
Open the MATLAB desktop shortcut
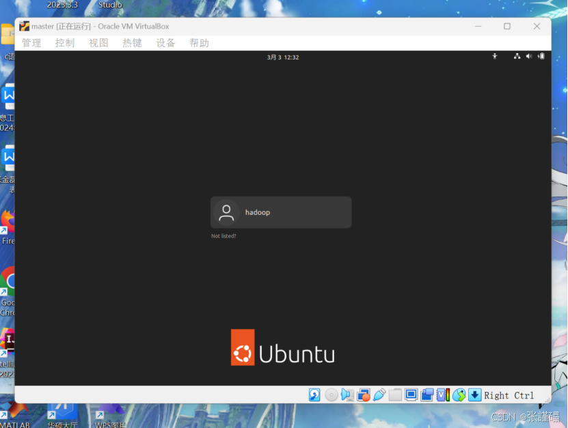click(15, 416)
